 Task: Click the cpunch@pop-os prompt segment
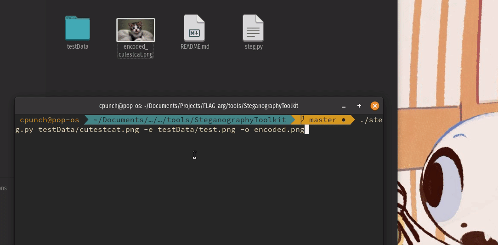50,120
